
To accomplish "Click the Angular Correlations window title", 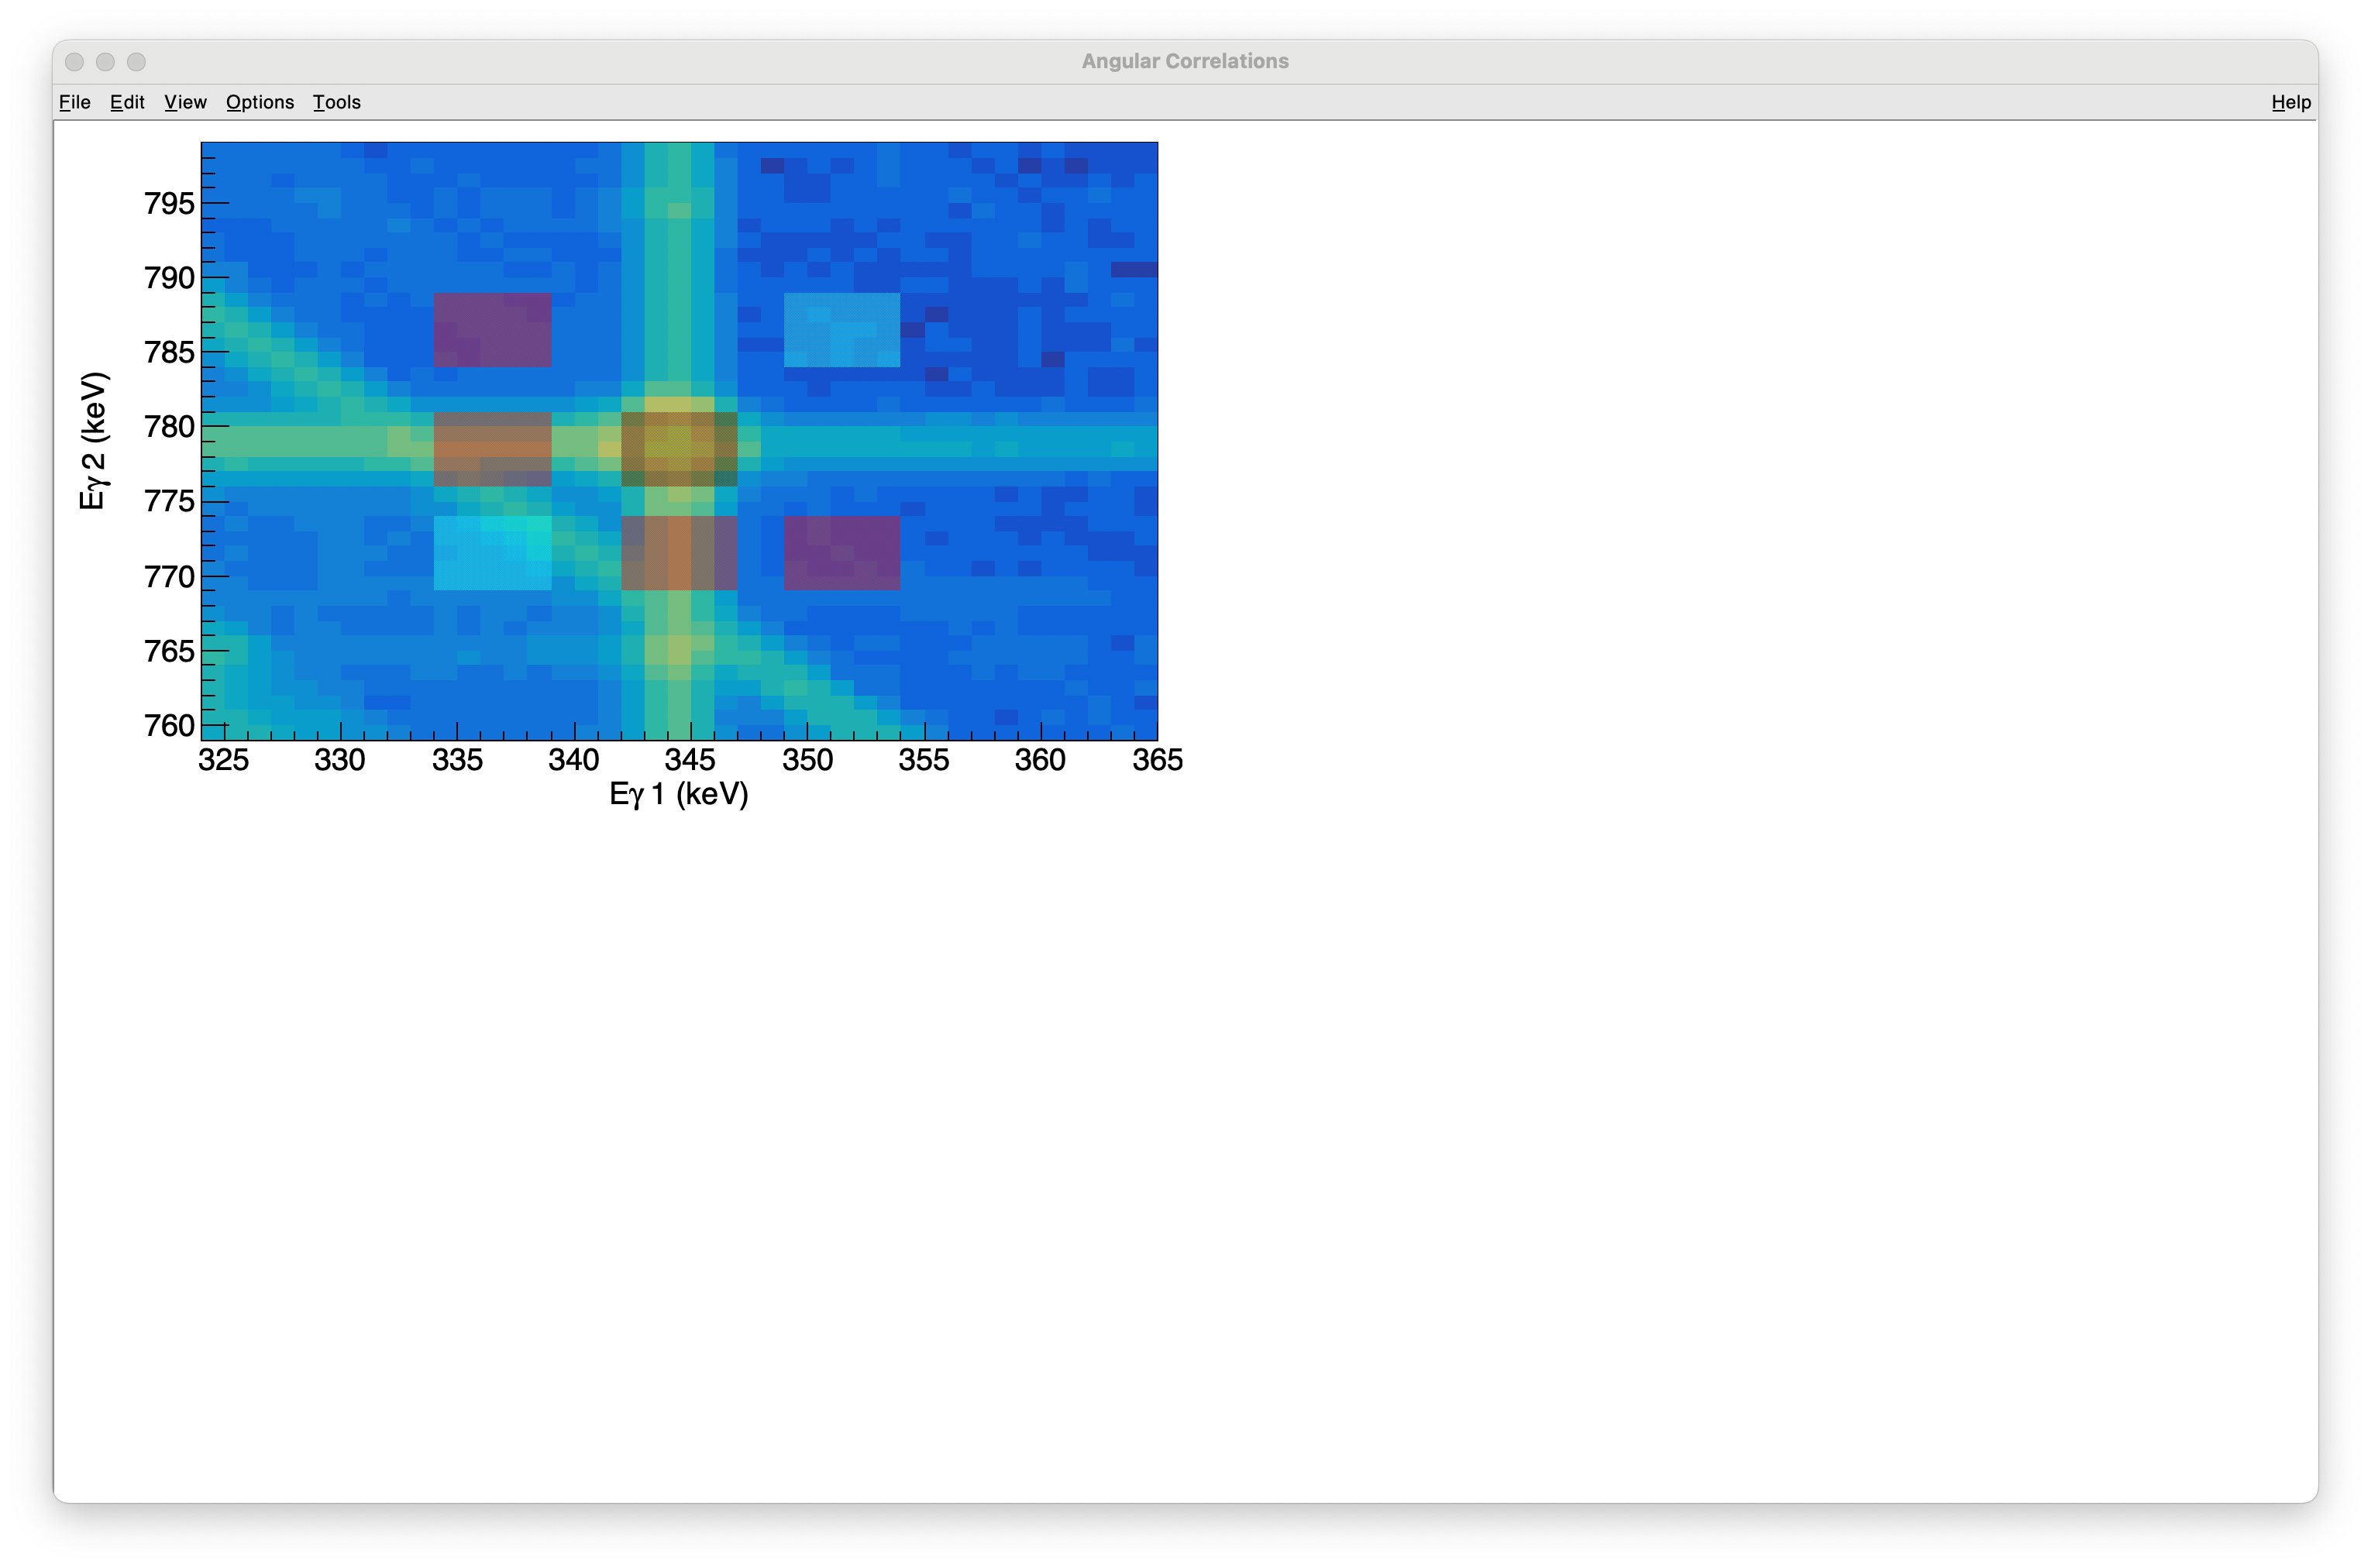I will coord(1185,61).
